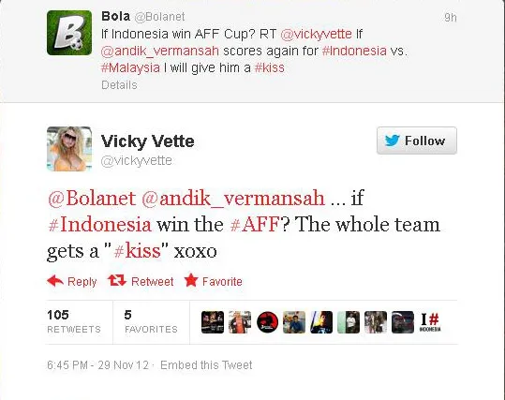Open the red circular garuda retweeter avatar
Screen dimensions: 505x400
point(267,322)
